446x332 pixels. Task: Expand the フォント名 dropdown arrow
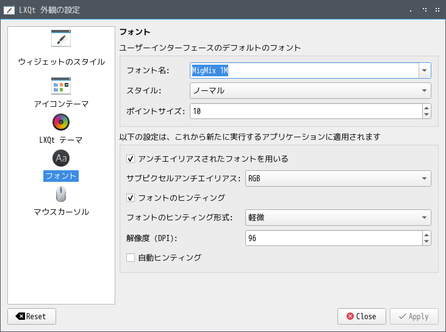click(425, 70)
